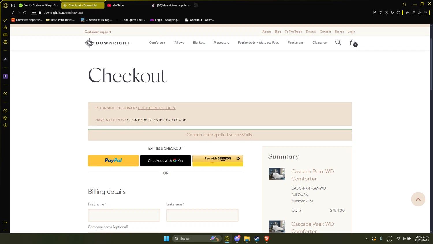Open the Customer support link
The image size is (433, 244).
coord(98,32)
